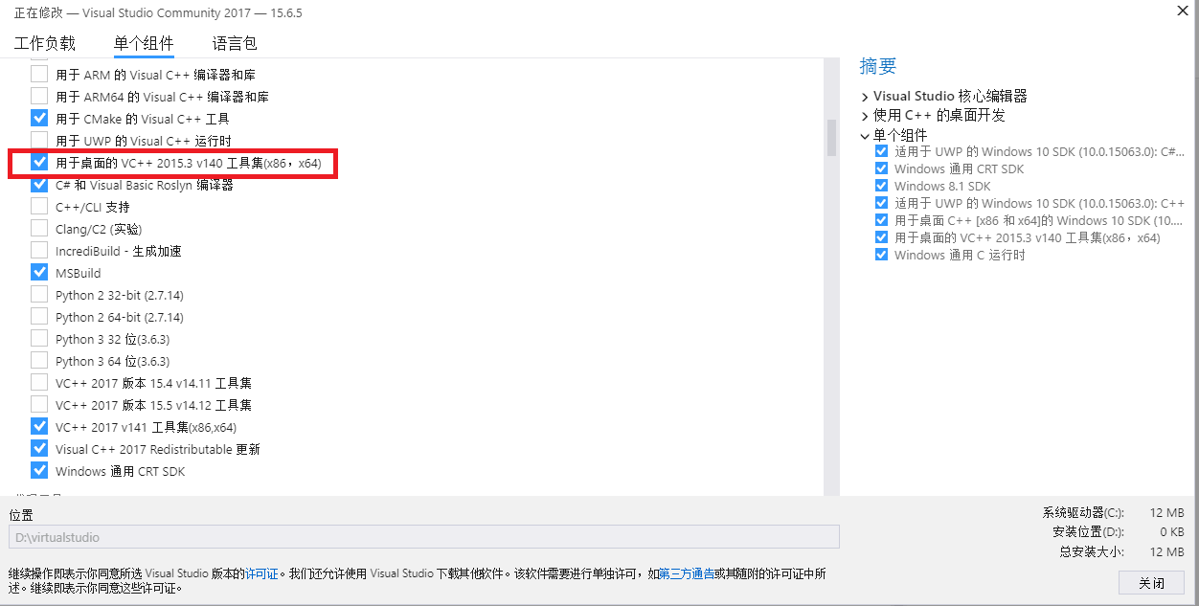Uncheck 用于桌面的 VC++ 2015.3 v140 工具集 in component list

click(39, 163)
